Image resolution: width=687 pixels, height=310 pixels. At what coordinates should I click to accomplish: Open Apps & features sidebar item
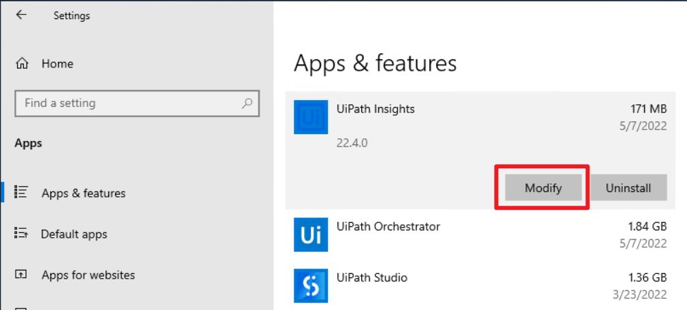[83, 193]
